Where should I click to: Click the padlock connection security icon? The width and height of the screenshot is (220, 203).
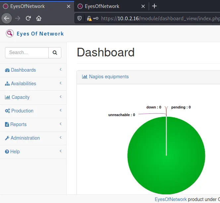click(x=89, y=19)
